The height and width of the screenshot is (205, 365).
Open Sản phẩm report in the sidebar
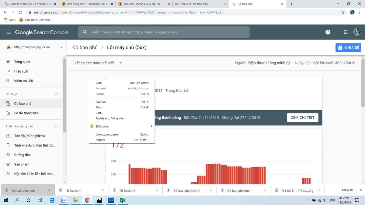click(x=22, y=164)
